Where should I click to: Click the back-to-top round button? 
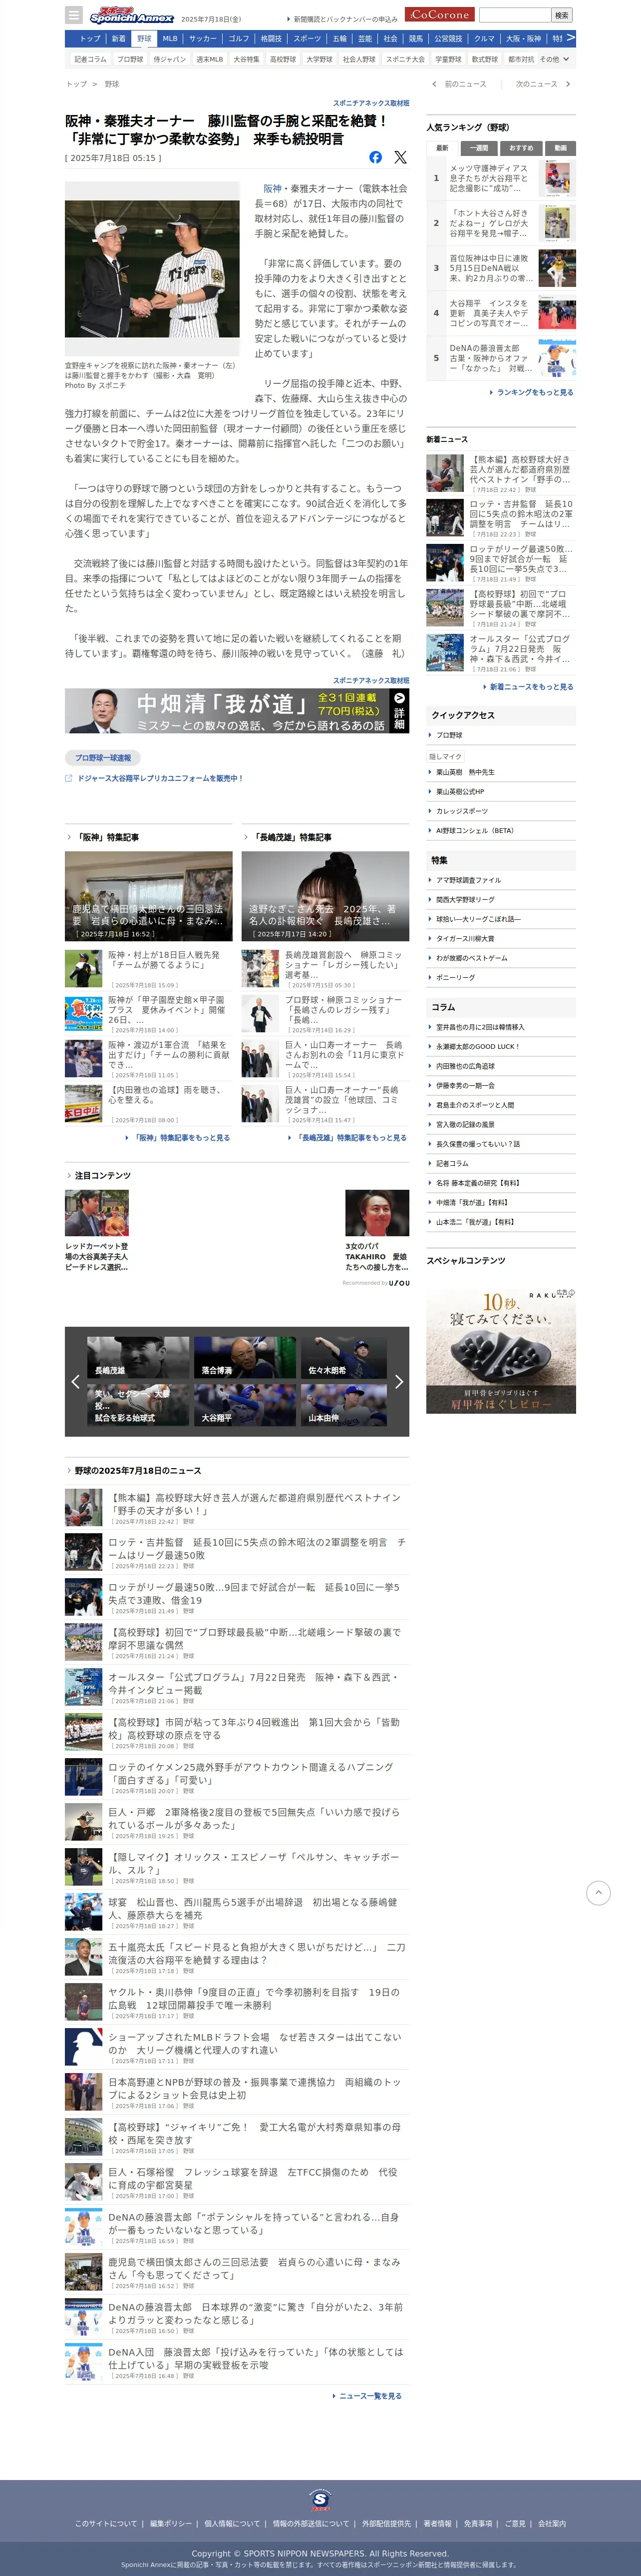point(598,1892)
